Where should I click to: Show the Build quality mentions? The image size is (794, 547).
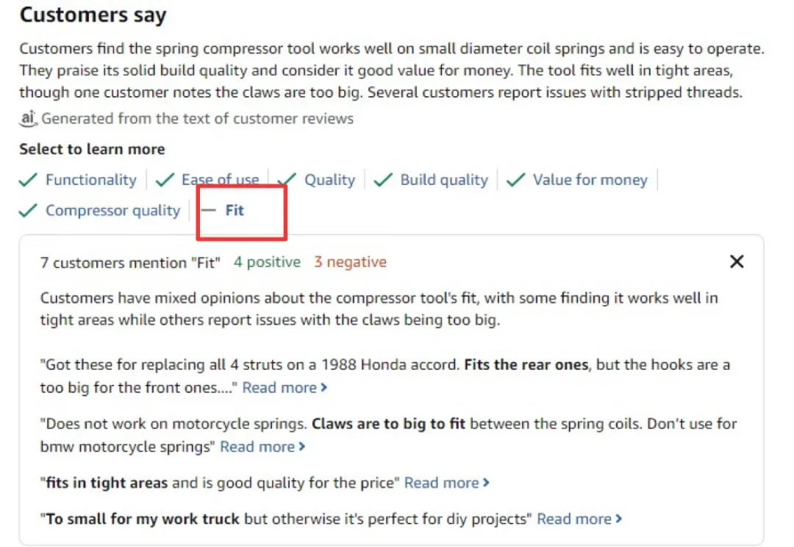click(443, 180)
